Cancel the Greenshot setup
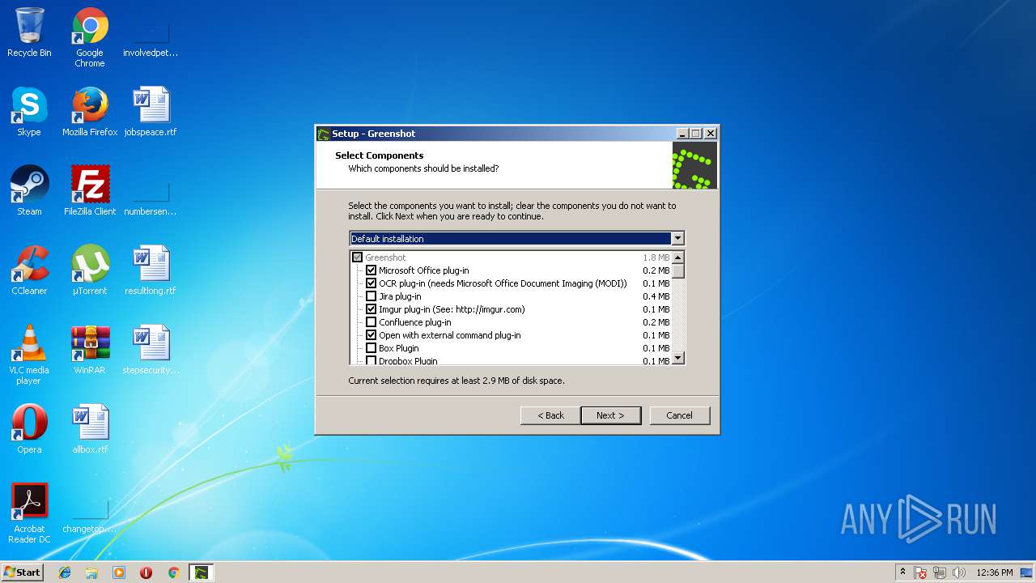 click(x=680, y=415)
